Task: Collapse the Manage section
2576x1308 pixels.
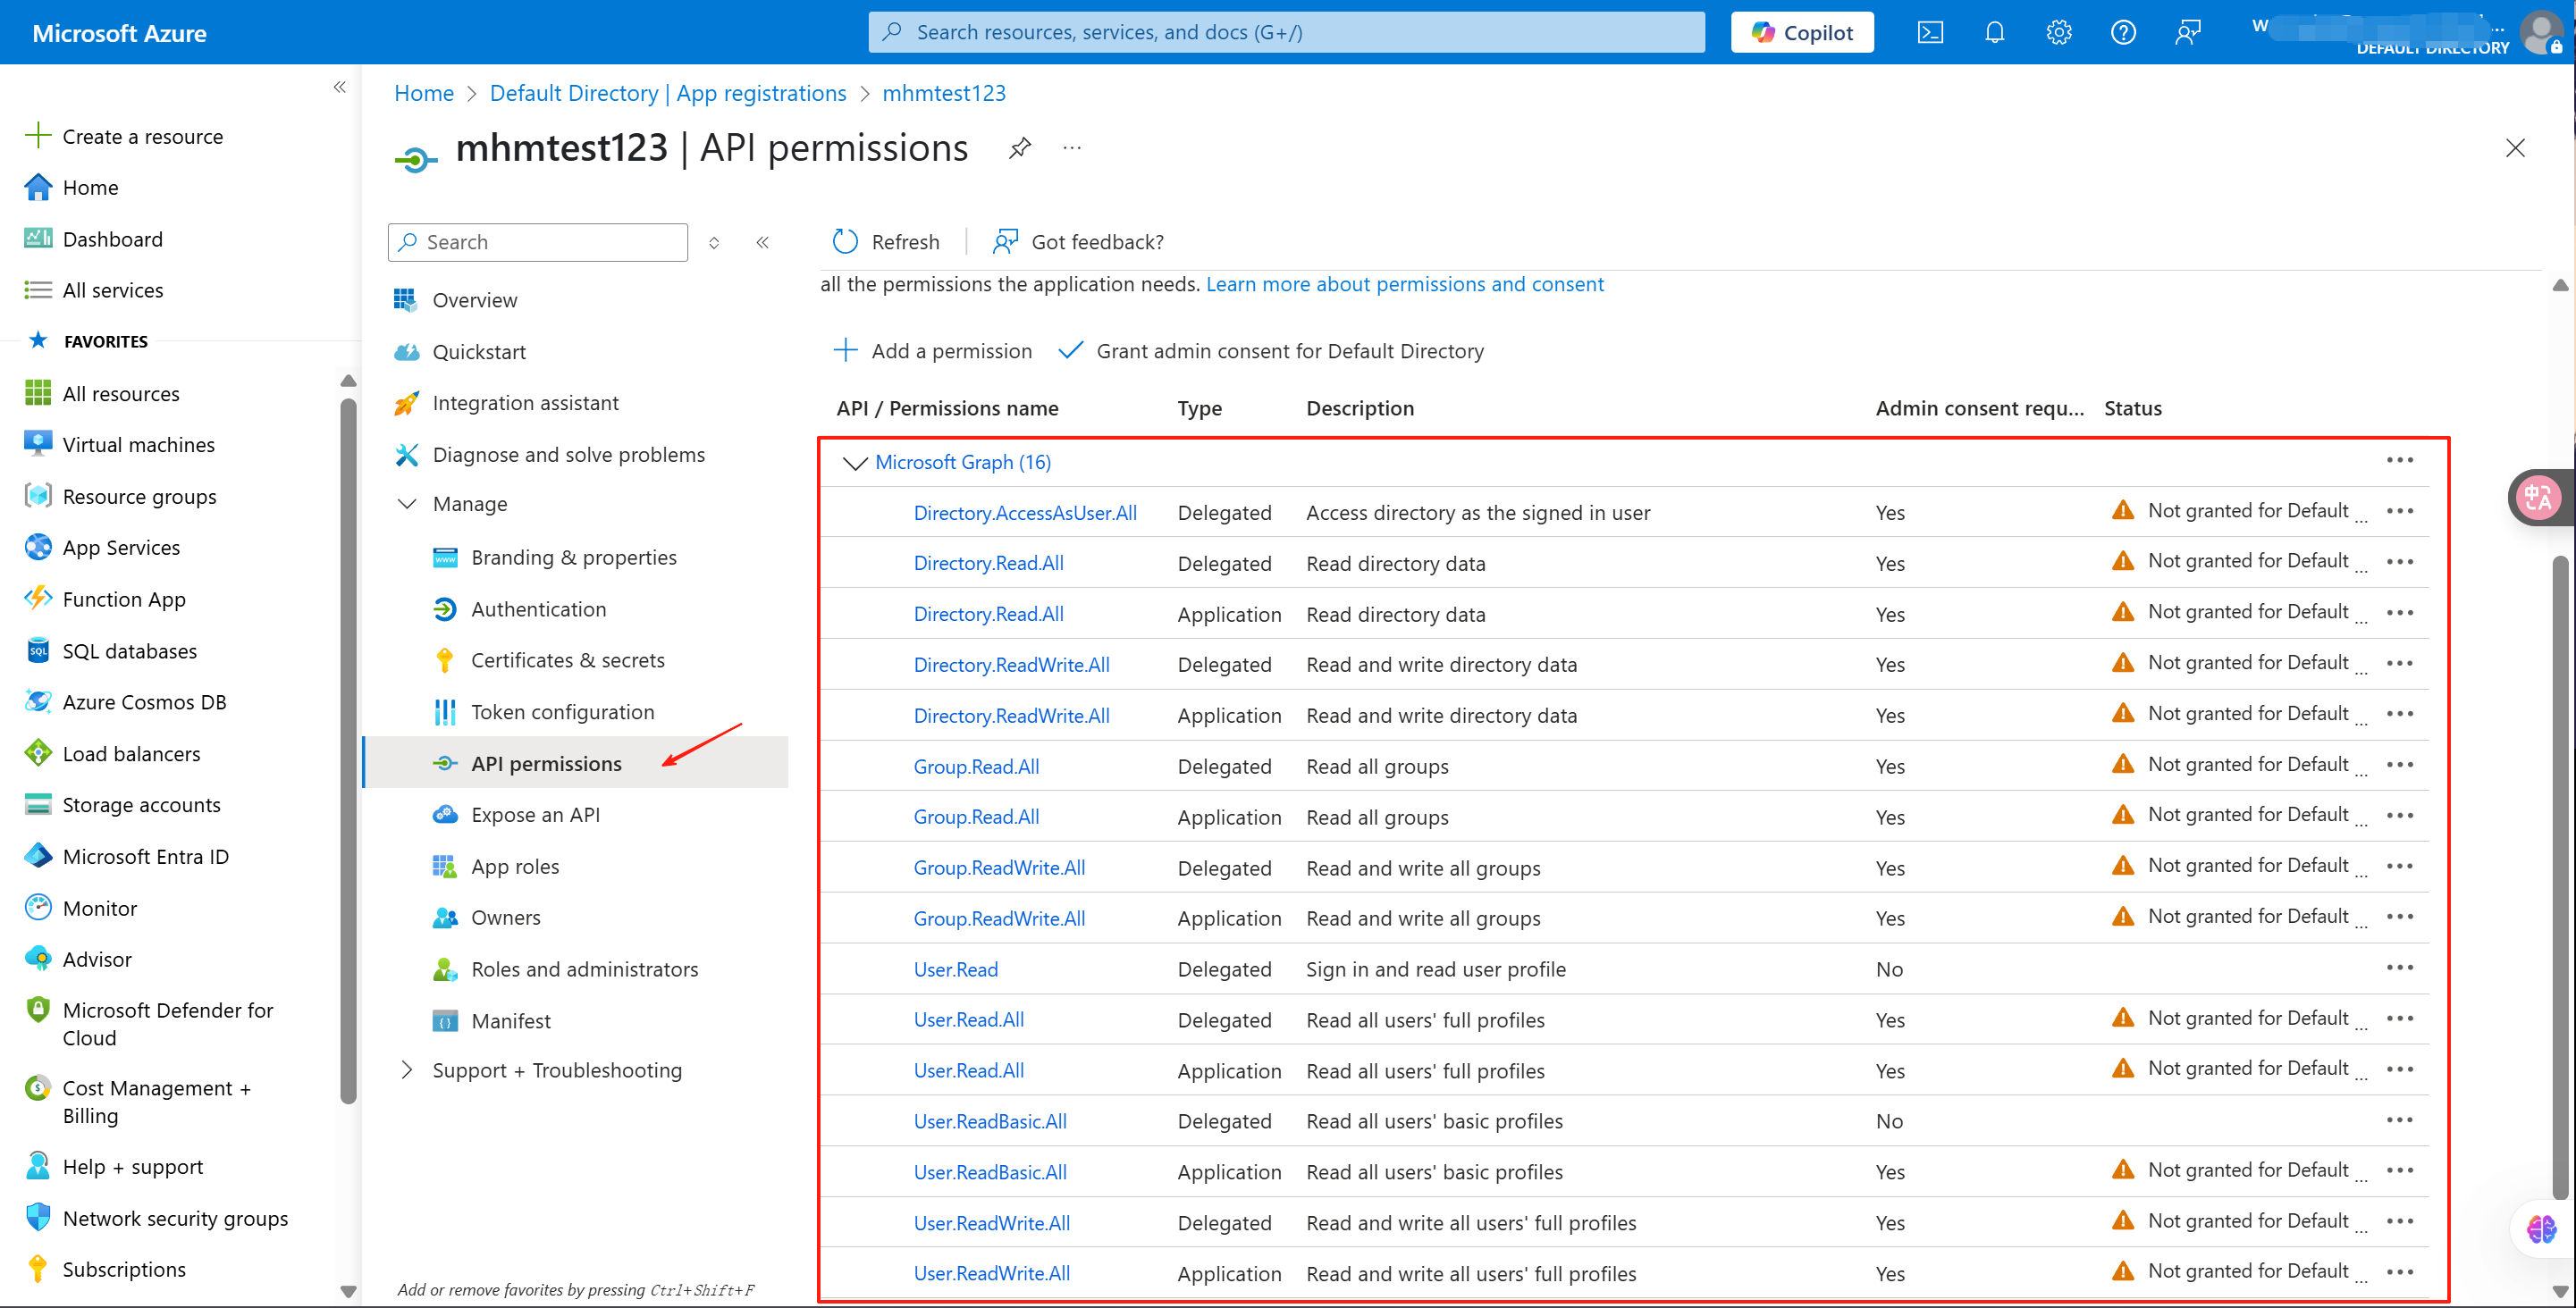Action: click(x=406, y=504)
